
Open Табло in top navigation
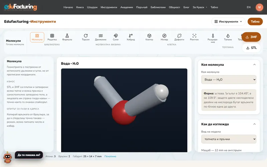[x=214, y=7]
